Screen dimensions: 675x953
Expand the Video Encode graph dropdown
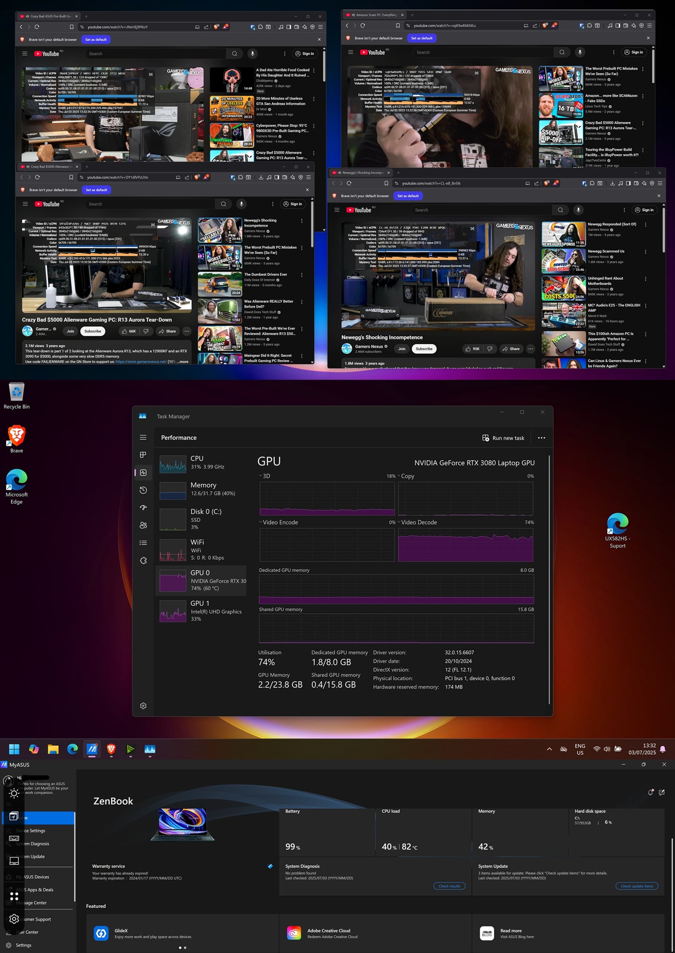261,522
